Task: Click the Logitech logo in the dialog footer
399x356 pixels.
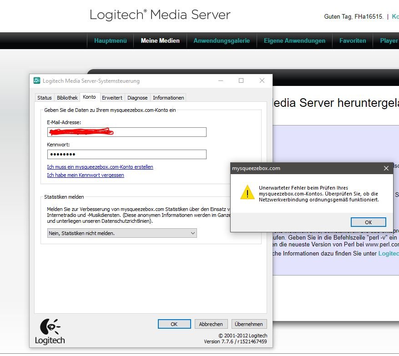Action: pos(50,331)
